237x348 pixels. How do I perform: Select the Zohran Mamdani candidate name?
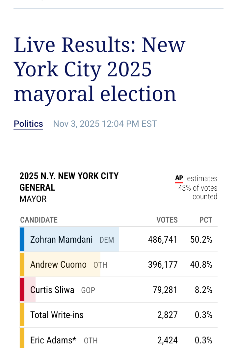61,239
